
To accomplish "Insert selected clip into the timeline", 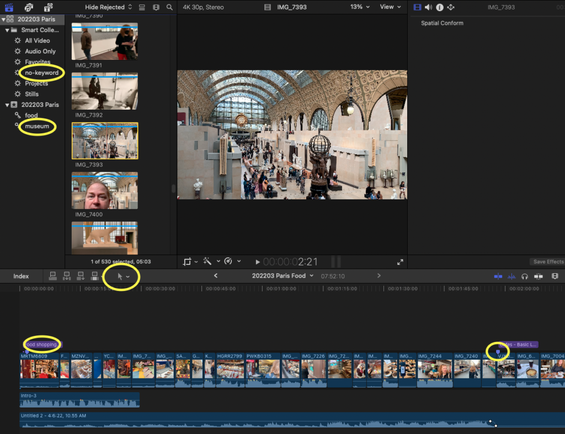I will (67, 276).
